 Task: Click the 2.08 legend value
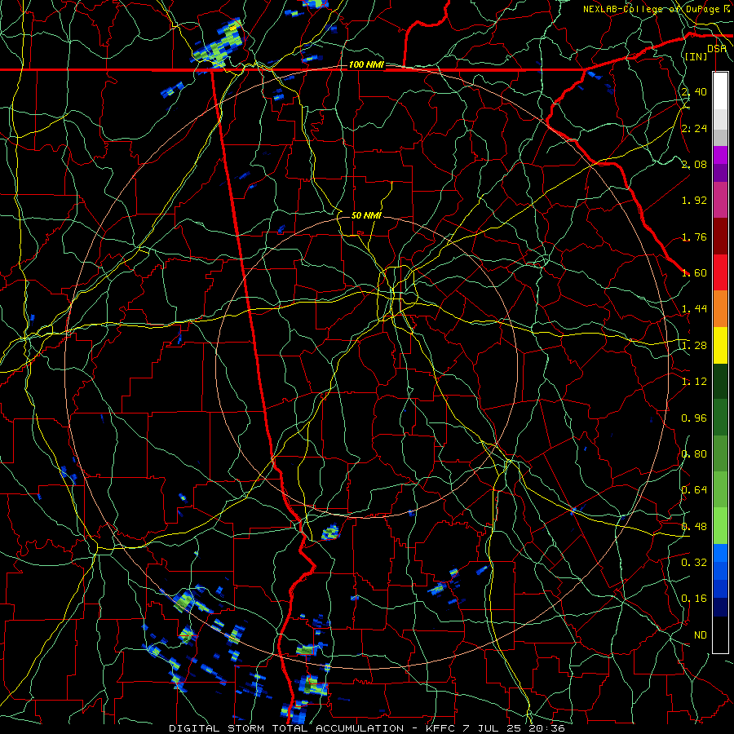(694, 164)
